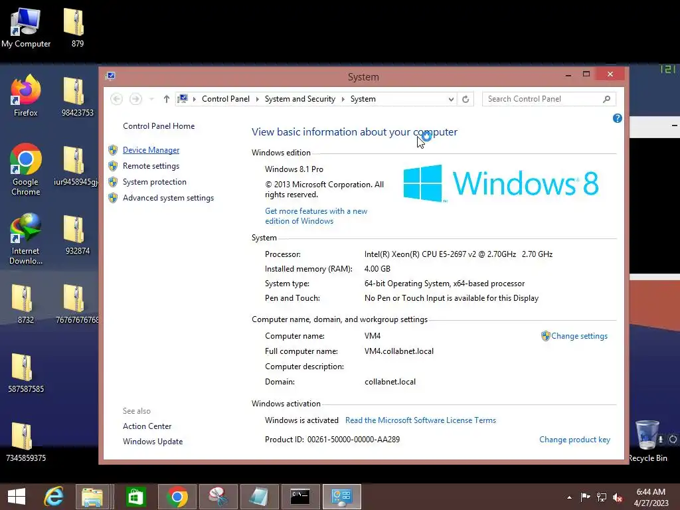Refresh the System page
The image size is (680, 510).
click(x=466, y=99)
